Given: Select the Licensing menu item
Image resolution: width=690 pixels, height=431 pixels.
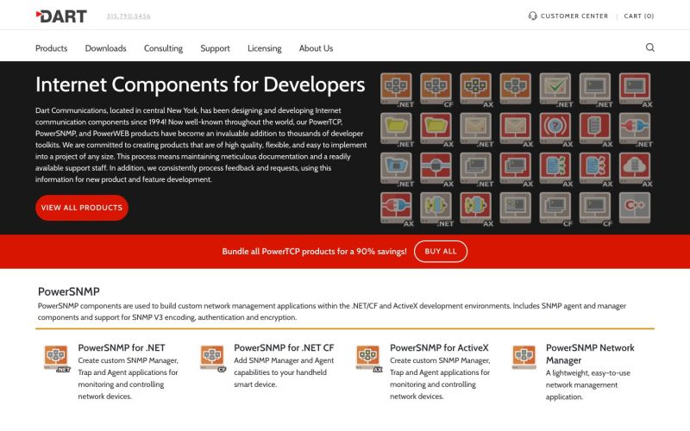Looking at the screenshot, I should [265, 48].
